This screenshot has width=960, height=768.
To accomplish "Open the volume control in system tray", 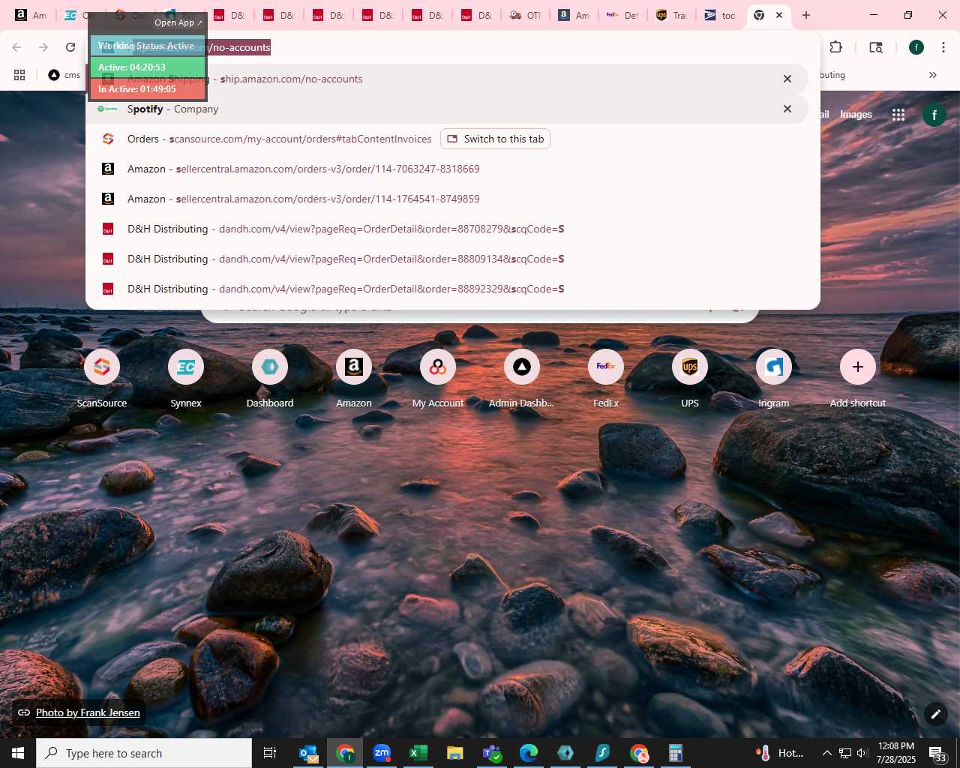I will [862, 753].
